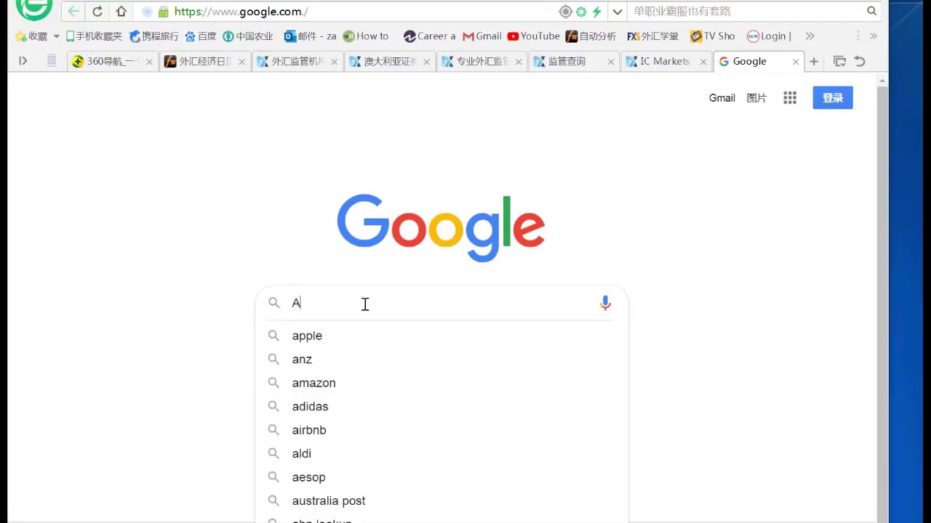Open the 收藏 favorites star
The height and width of the screenshot is (523, 931).
pos(31,36)
